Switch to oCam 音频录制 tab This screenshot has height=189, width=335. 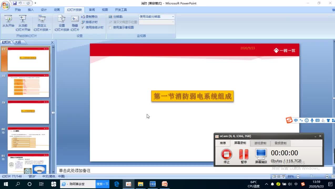tap(280, 143)
